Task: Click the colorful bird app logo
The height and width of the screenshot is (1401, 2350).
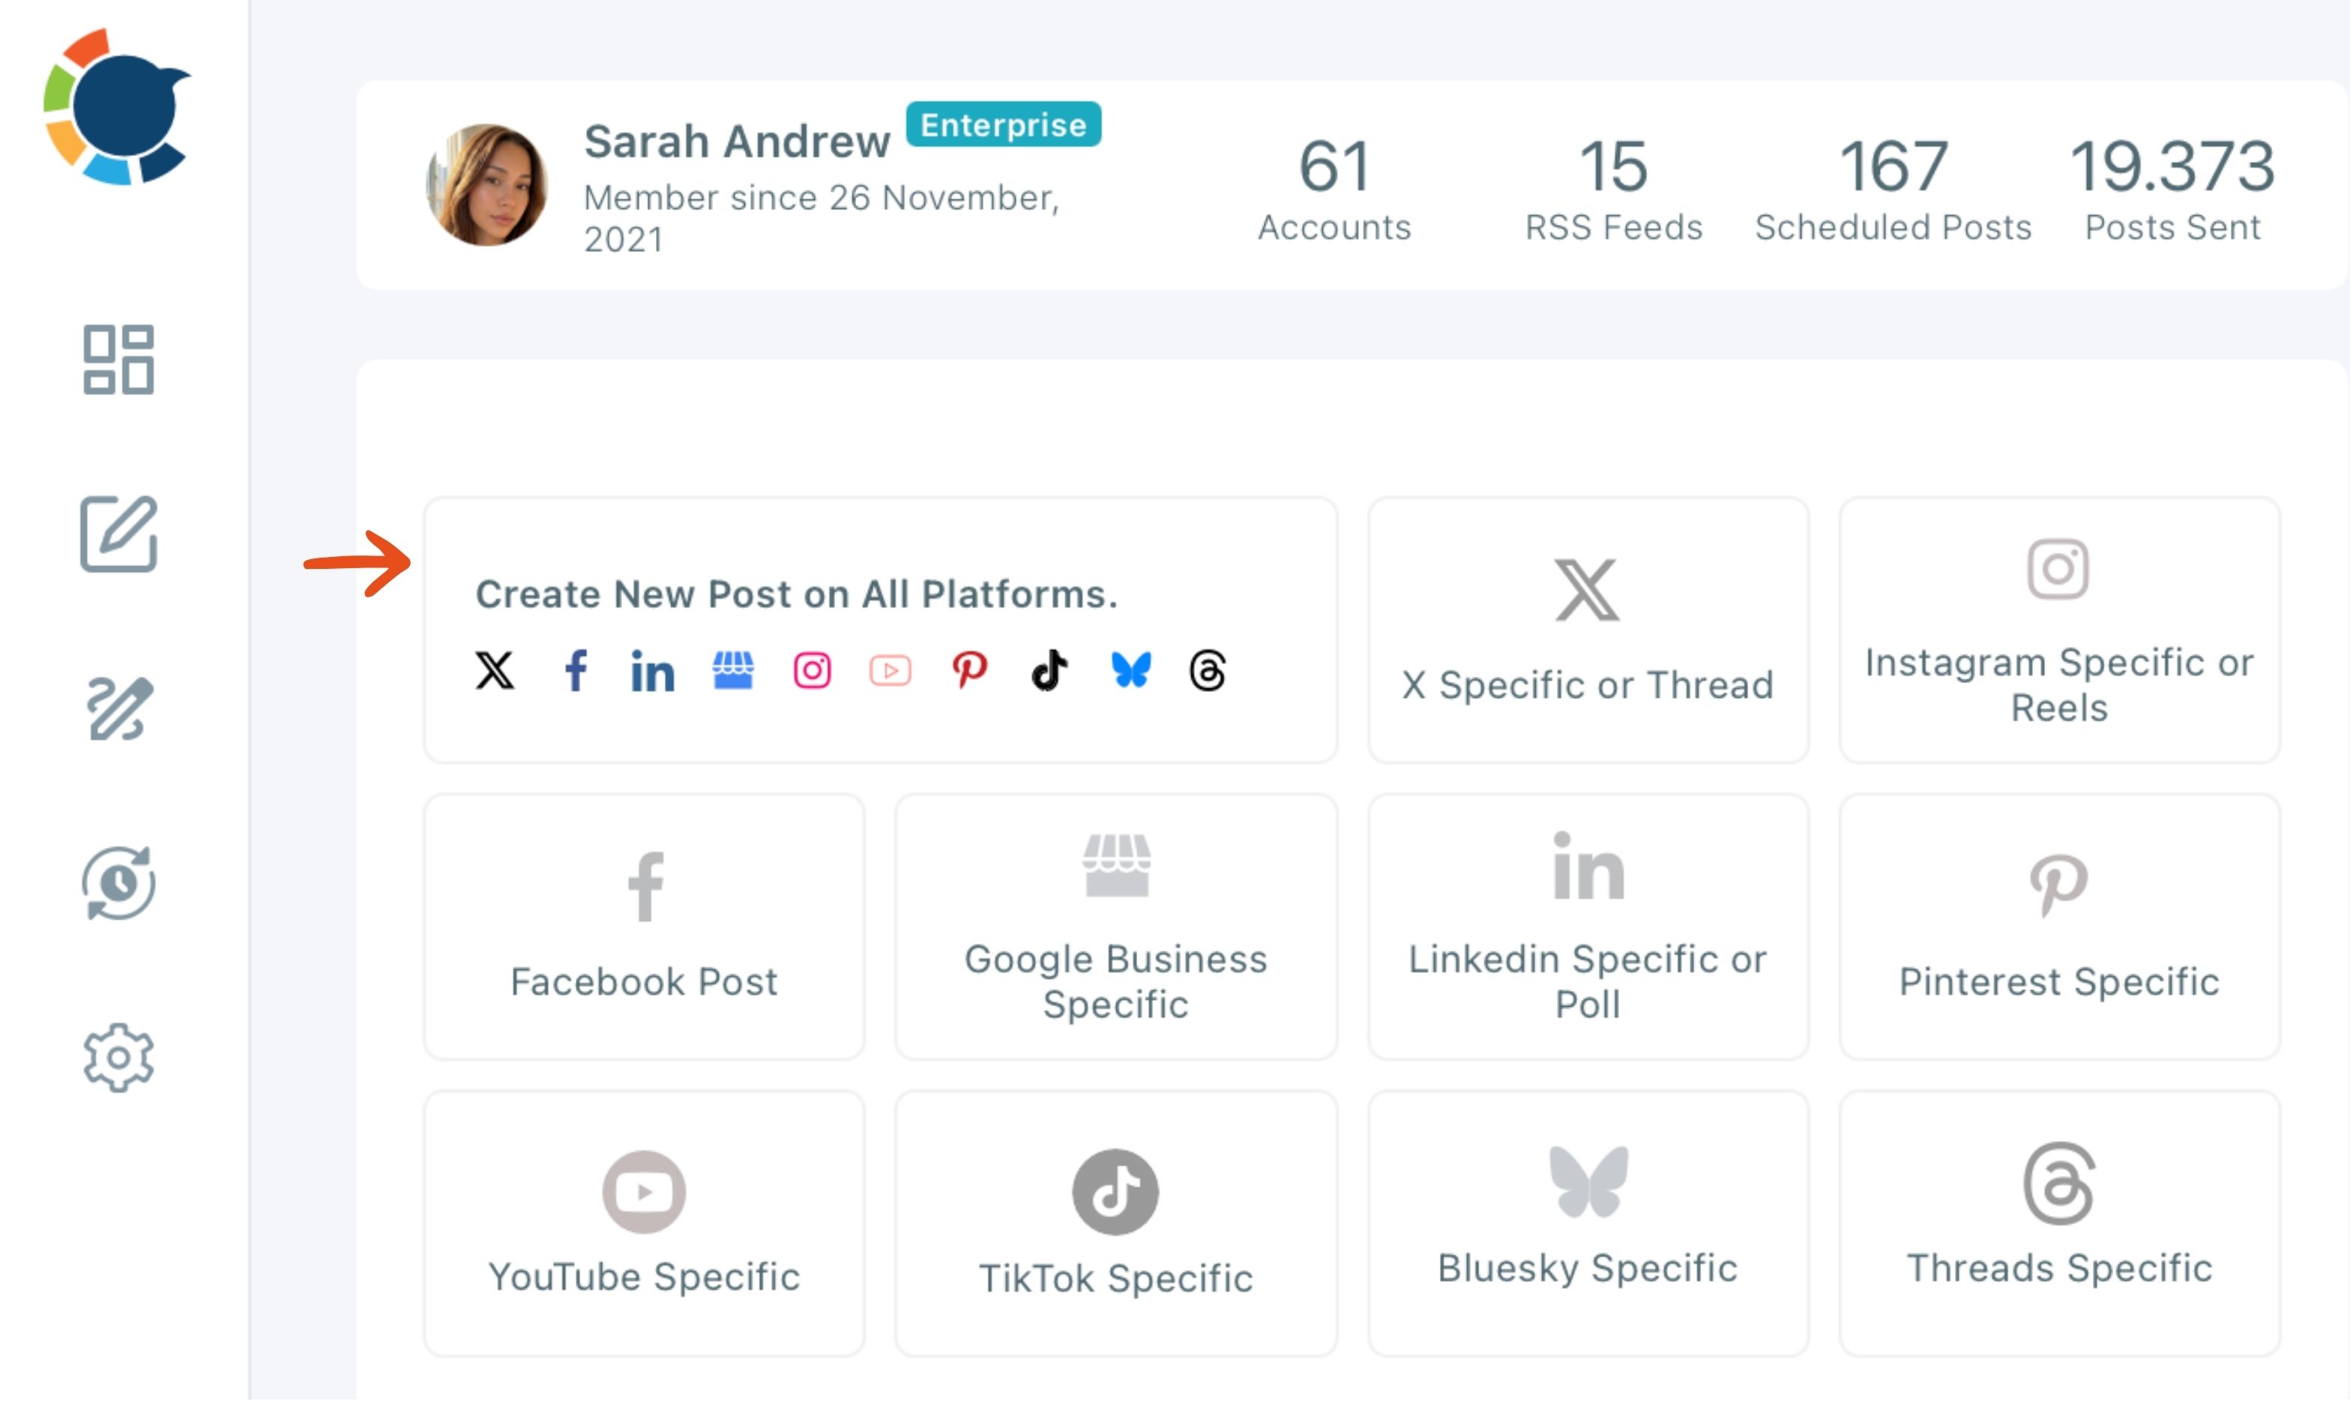Action: click(x=117, y=106)
